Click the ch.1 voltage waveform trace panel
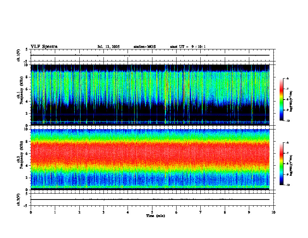The image size is (308, 238). pos(152,55)
